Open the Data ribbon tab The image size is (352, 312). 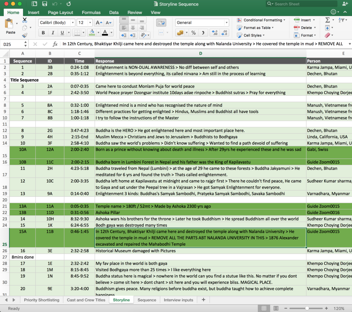(x=114, y=12)
